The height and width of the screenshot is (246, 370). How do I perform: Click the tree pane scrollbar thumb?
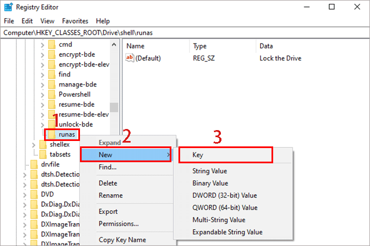[x=114, y=107]
